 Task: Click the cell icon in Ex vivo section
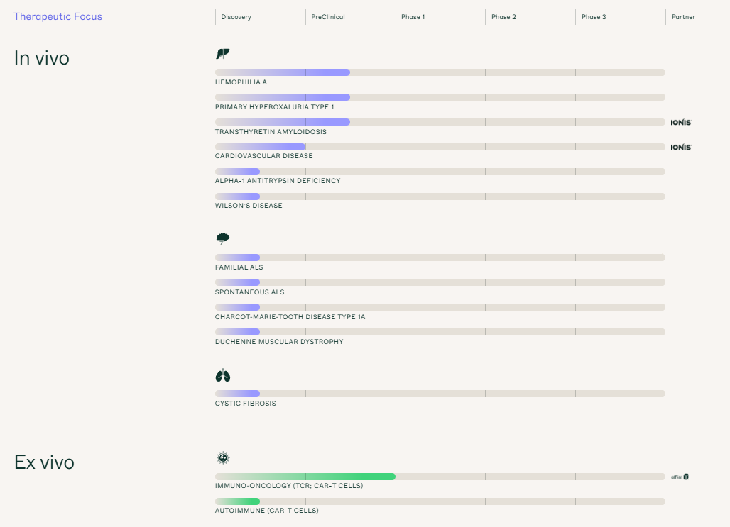point(222,458)
